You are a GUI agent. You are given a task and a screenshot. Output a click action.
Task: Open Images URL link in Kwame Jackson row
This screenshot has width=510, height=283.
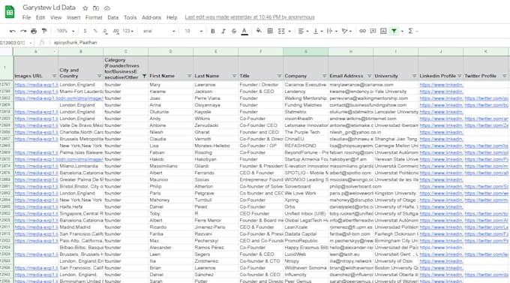coord(36,92)
